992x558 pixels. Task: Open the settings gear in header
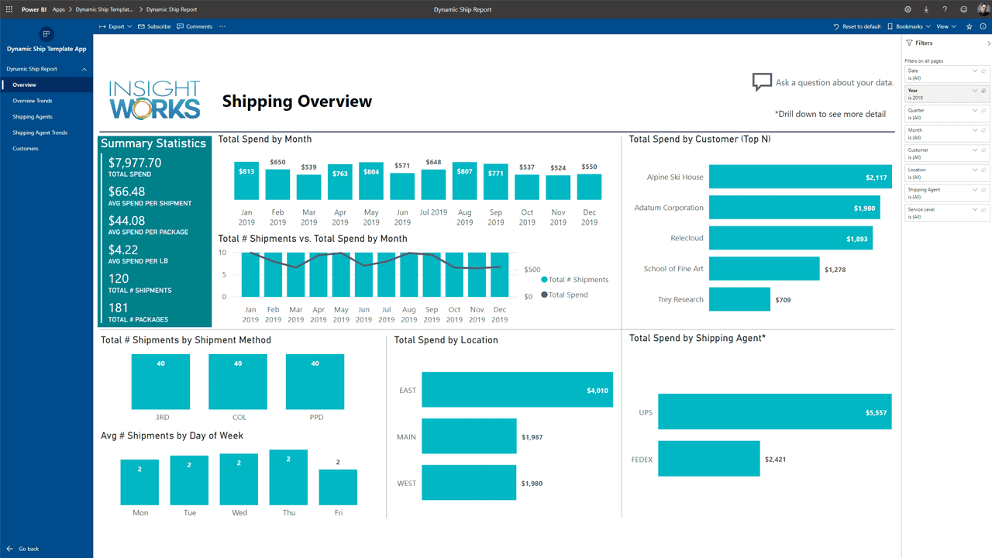click(908, 9)
